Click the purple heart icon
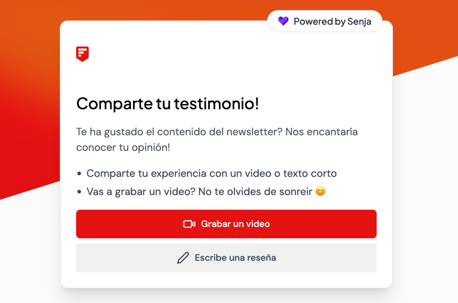 point(283,21)
